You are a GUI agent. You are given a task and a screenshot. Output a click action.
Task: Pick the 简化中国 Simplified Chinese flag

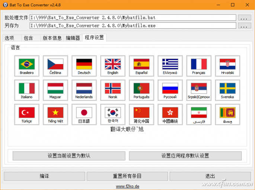(x=141, y=114)
